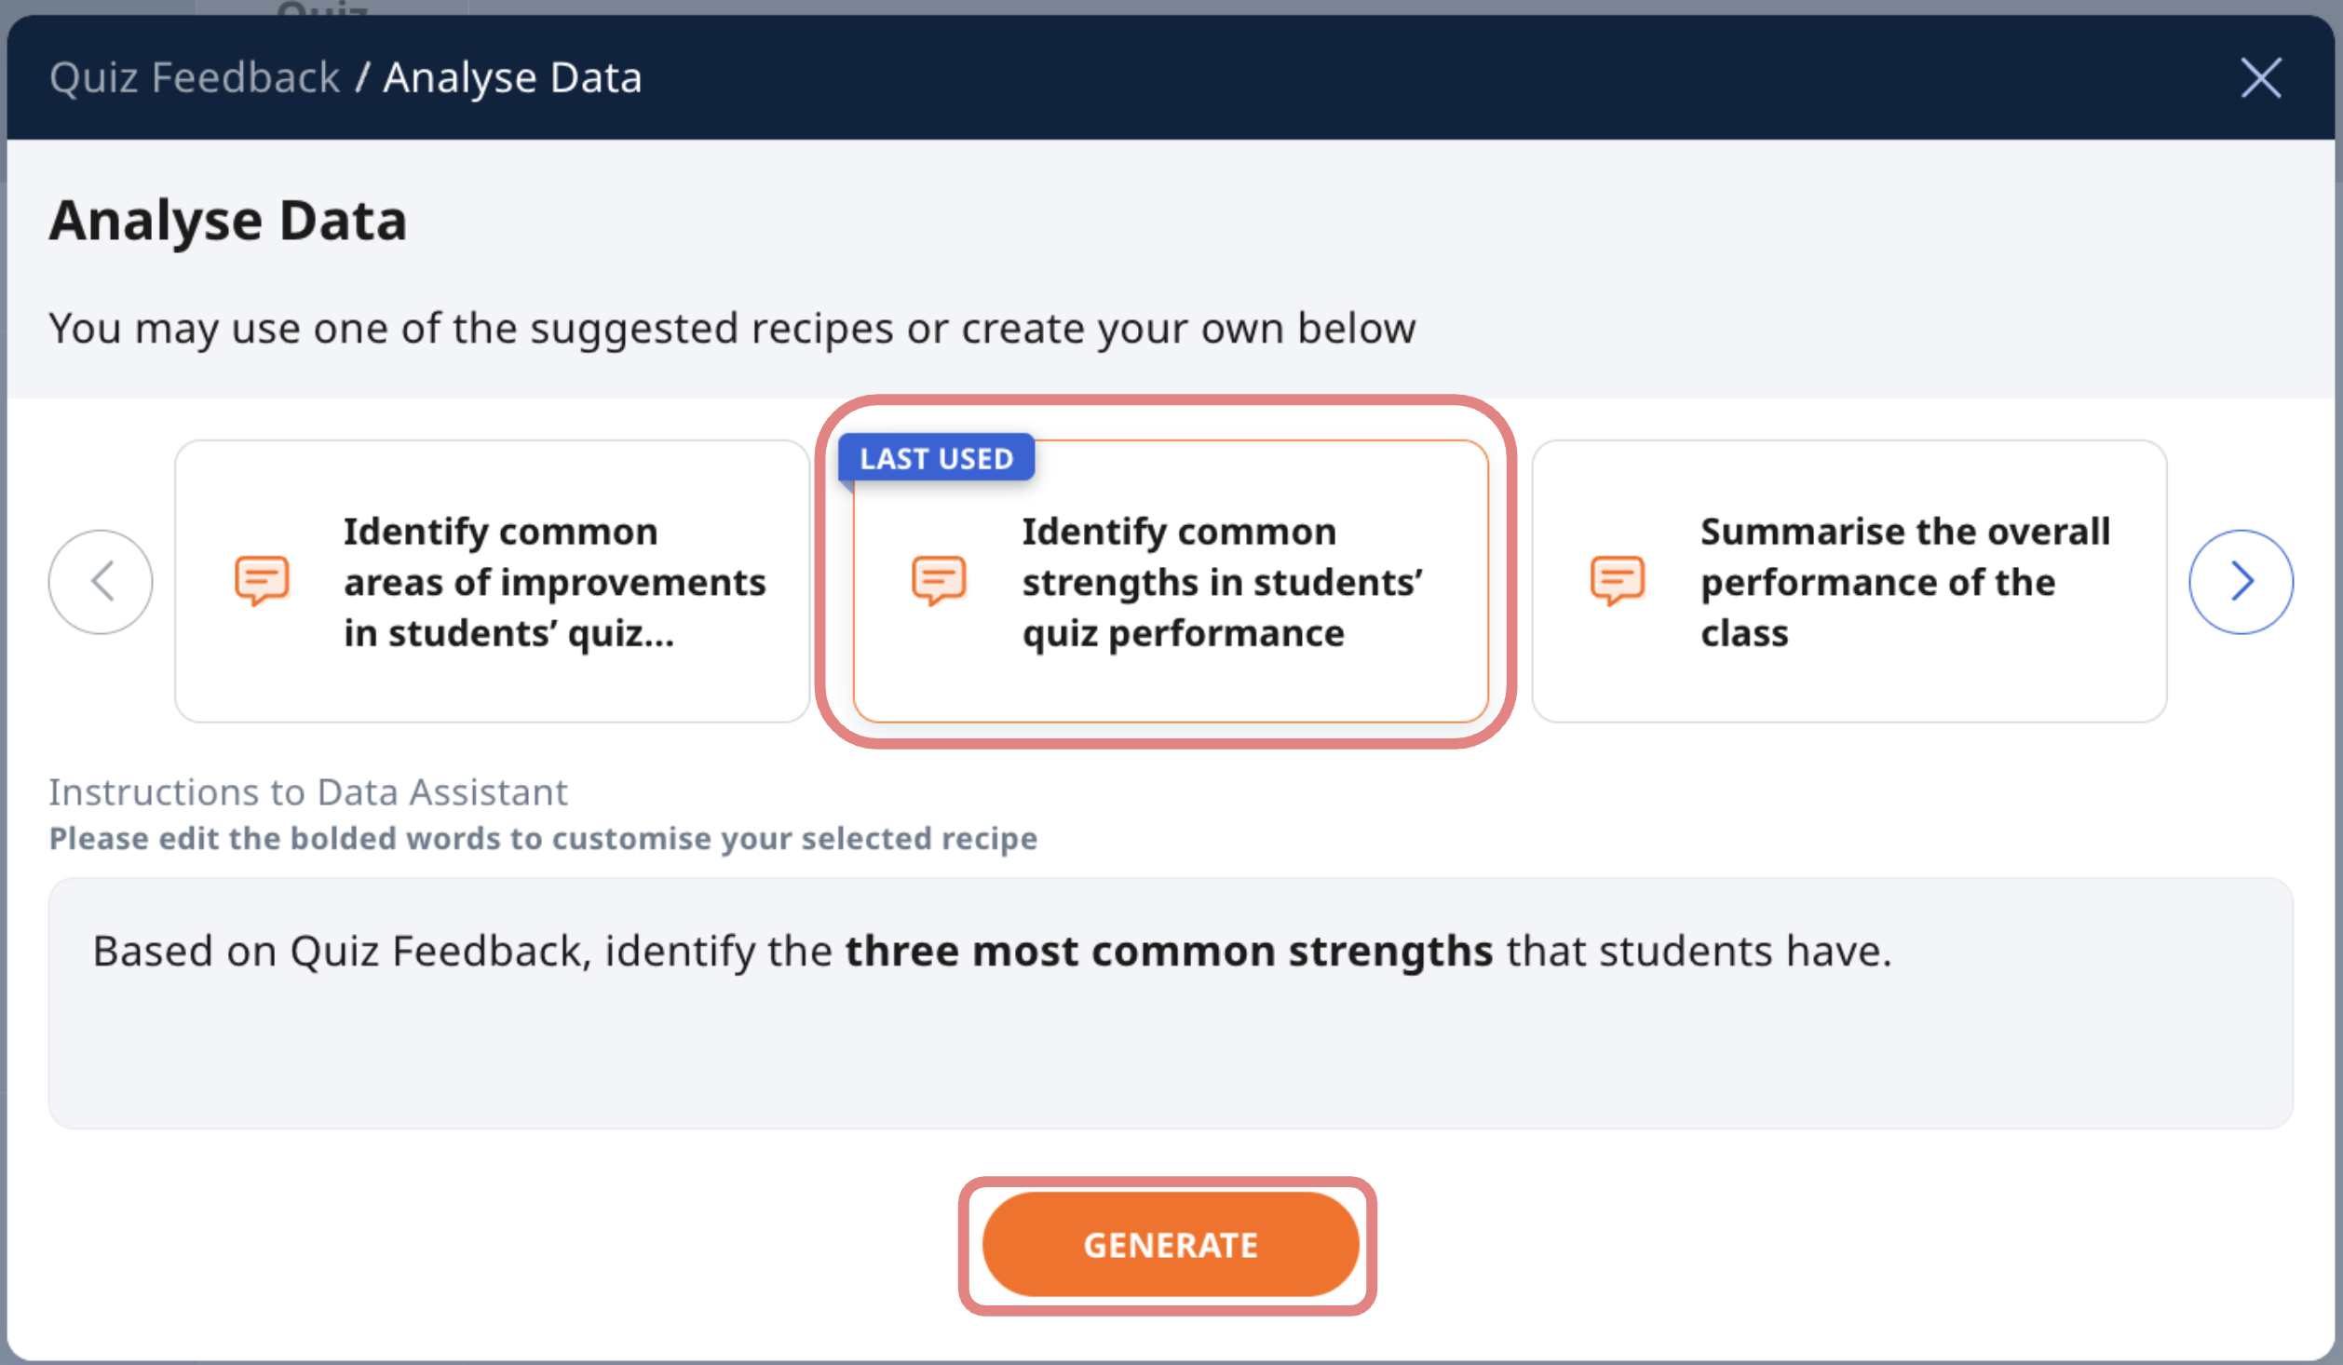Go to previous recipe with left arrow
This screenshot has width=2343, height=1365.
click(101, 582)
